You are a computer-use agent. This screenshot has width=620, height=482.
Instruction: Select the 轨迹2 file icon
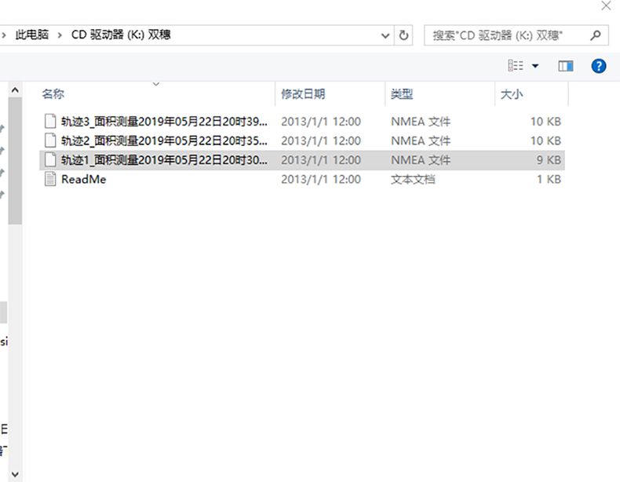tap(50, 141)
